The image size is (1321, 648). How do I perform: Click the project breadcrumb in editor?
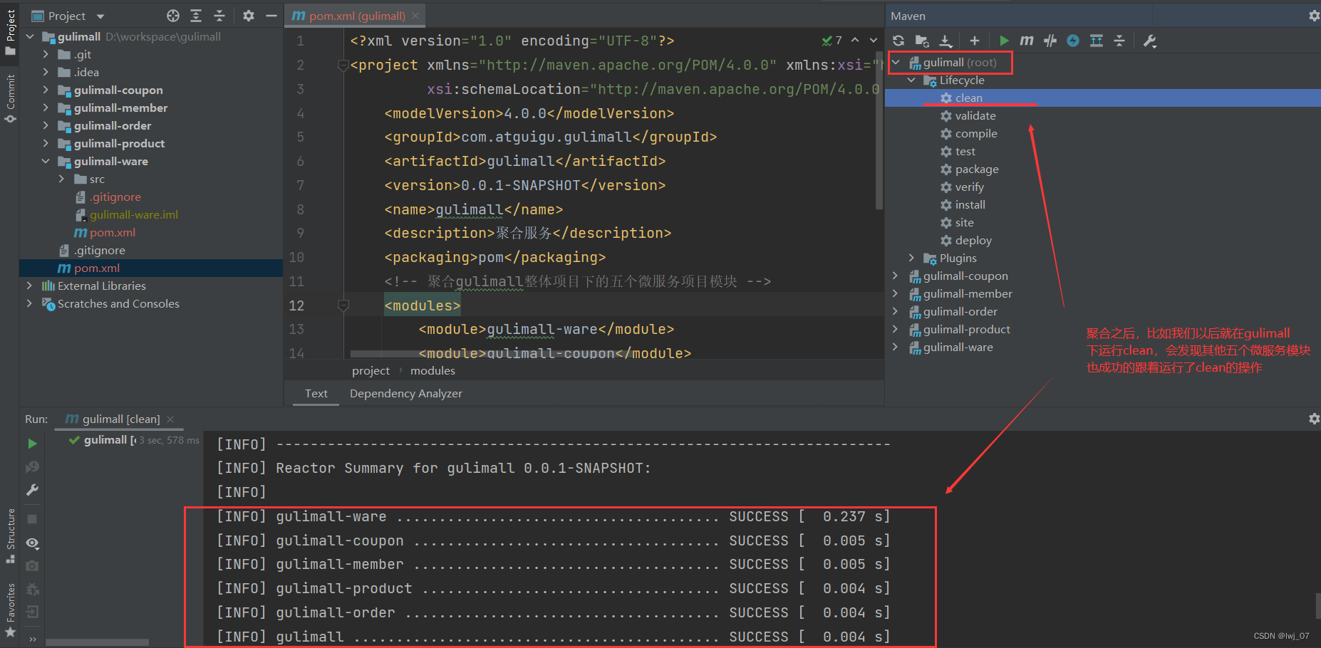371,370
